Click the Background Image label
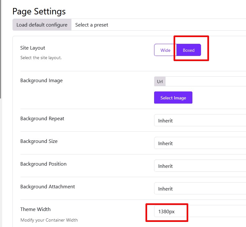Viewport: 246px width, 227px height. tap(41, 81)
